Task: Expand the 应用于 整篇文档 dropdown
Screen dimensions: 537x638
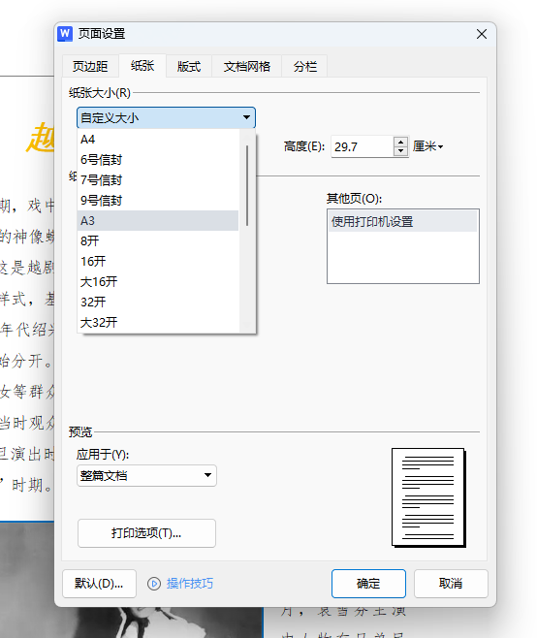Action: click(147, 476)
